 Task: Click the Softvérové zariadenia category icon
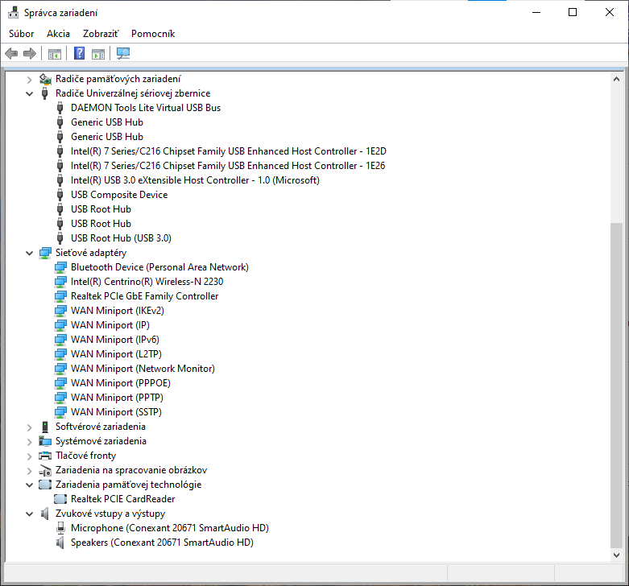[x=45, y=427]
